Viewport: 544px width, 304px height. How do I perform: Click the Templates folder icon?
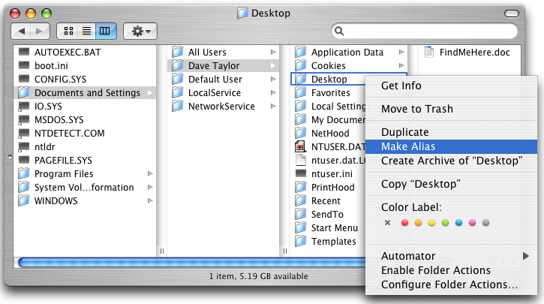301,241
